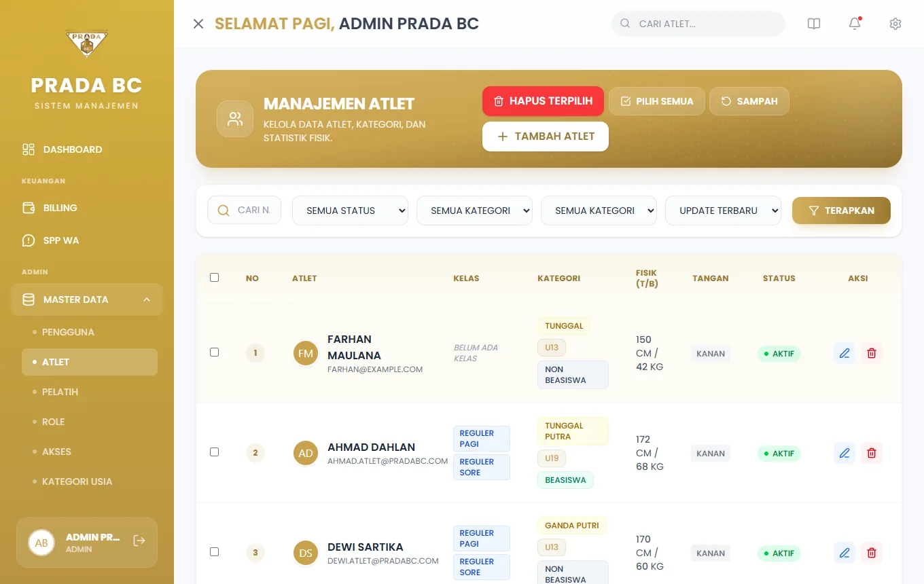This screenshot has height=584, width=924.
Task: Click the ATLET column header
Action: [x=304, y=278]
